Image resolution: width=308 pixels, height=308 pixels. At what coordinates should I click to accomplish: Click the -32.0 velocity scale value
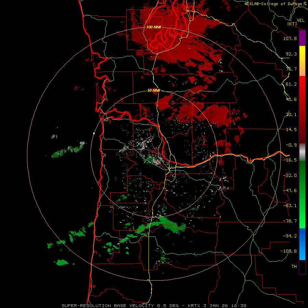[290, 176]
